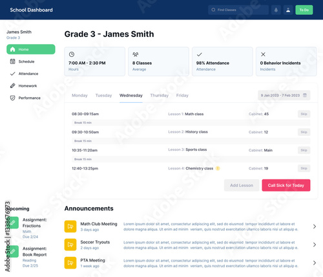Click Call Sick for Today button
Screen dimensions: 323x277
pyautogui.click(x=286, y=185)
